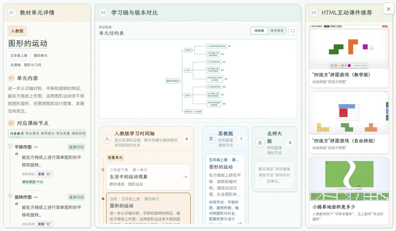
Task: Click the 前置单元 label
Action: [x=115, y=158]
